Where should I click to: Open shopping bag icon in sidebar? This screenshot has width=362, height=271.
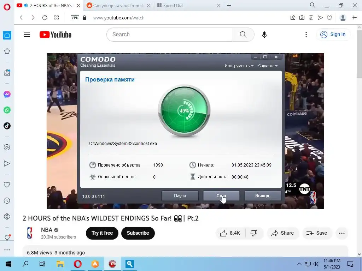tap(7, 73)
